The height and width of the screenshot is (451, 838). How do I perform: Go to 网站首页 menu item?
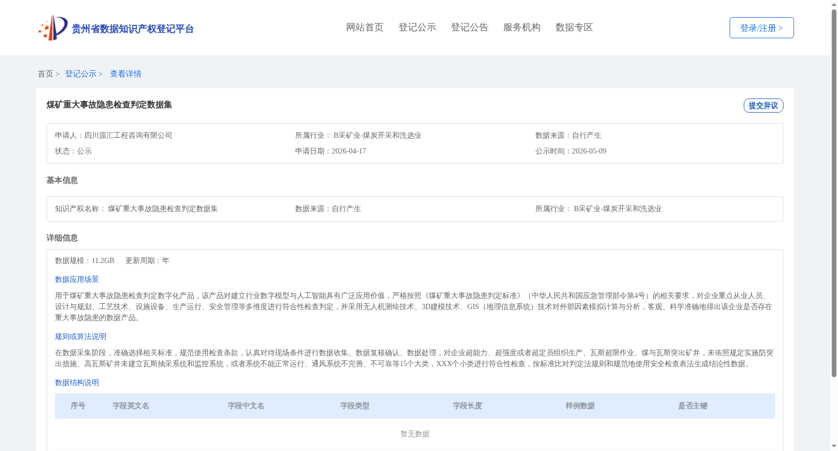click(365, 27)
